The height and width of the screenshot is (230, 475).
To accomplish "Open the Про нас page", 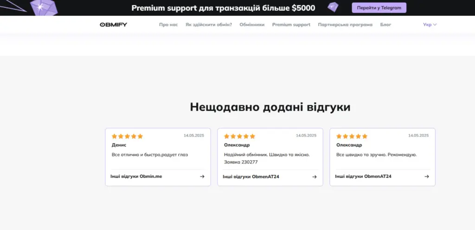I will 168,25.
